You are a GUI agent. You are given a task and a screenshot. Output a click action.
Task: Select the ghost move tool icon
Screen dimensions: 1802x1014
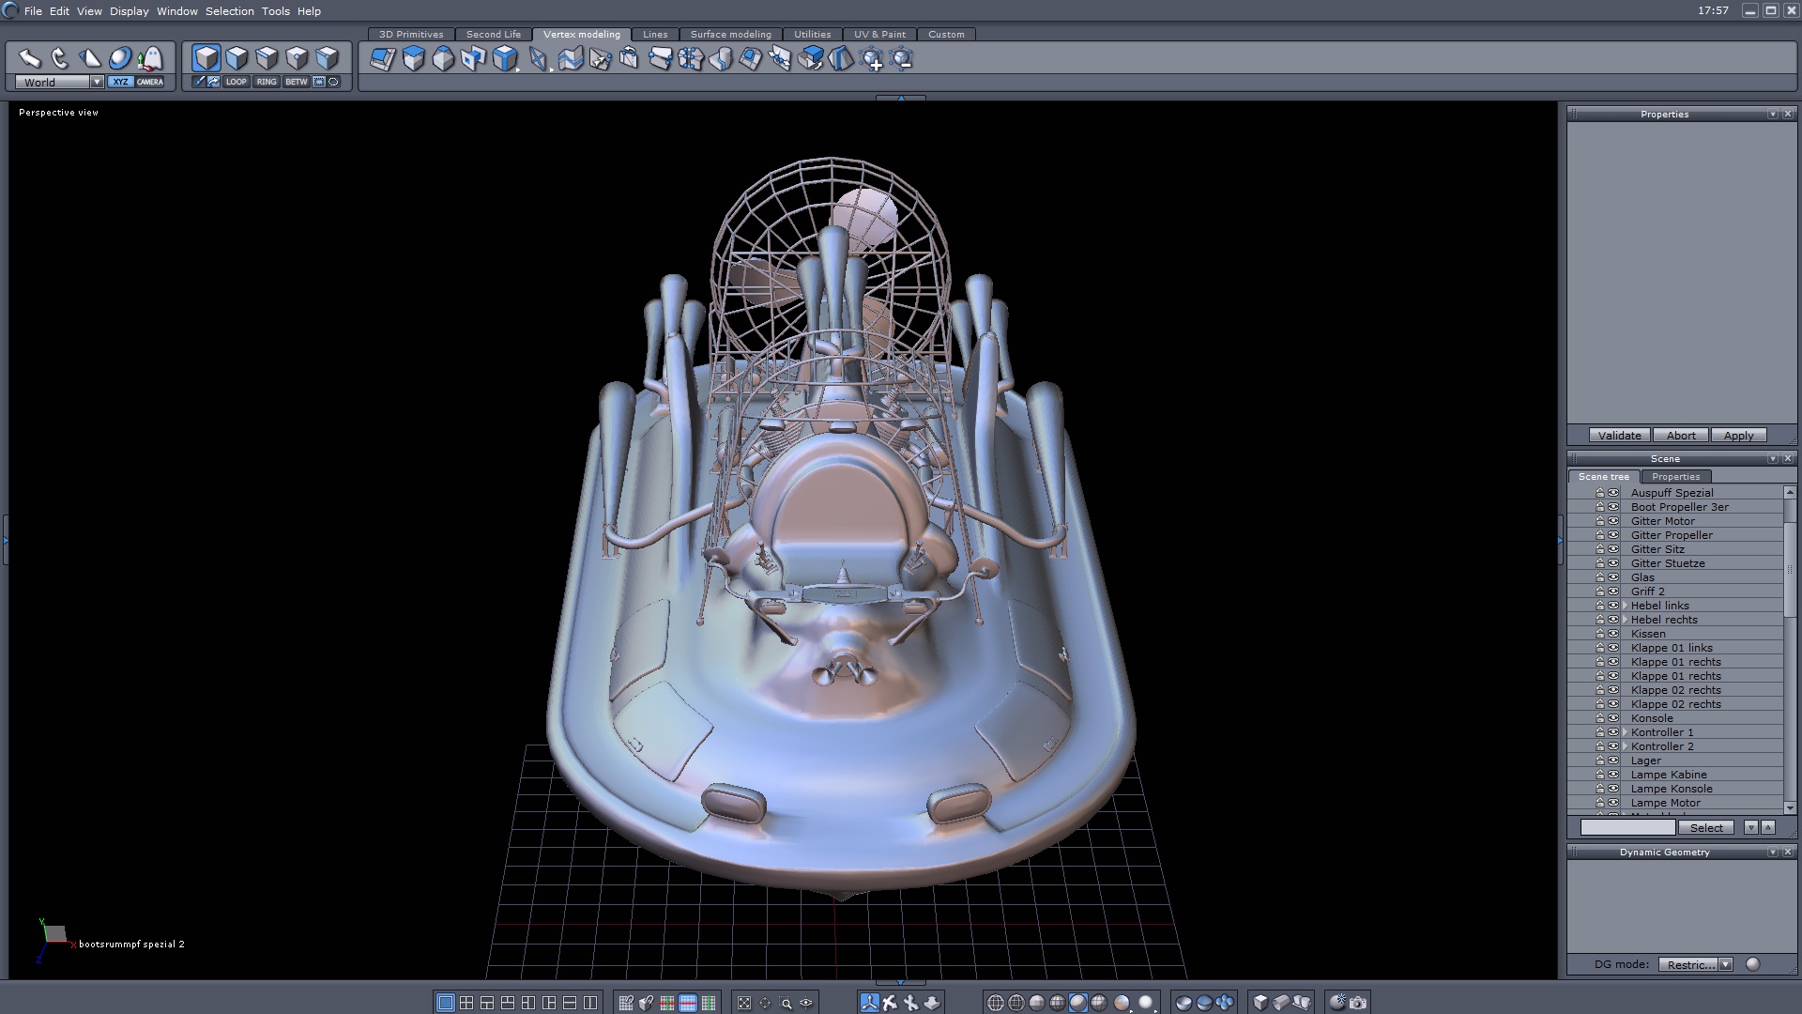150,58
